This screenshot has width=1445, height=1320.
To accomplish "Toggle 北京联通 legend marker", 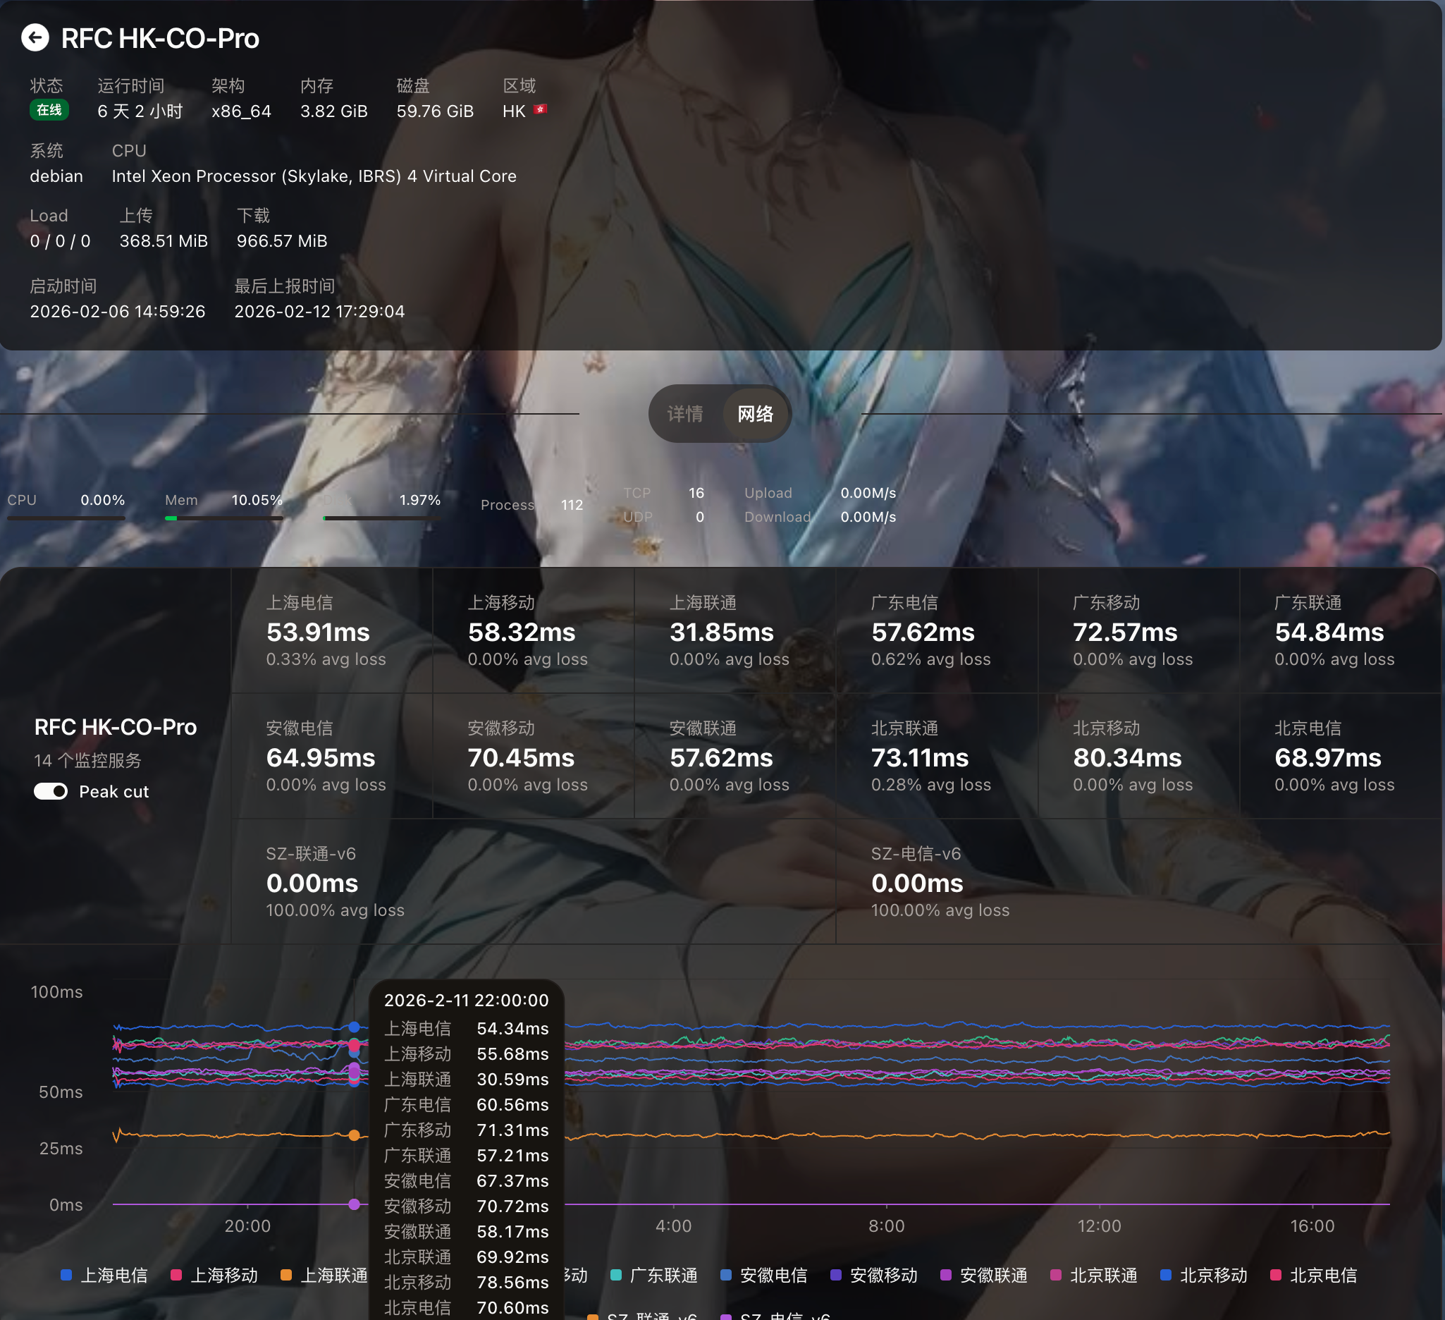I will pyautogui.click(x=1056, y=1275).
